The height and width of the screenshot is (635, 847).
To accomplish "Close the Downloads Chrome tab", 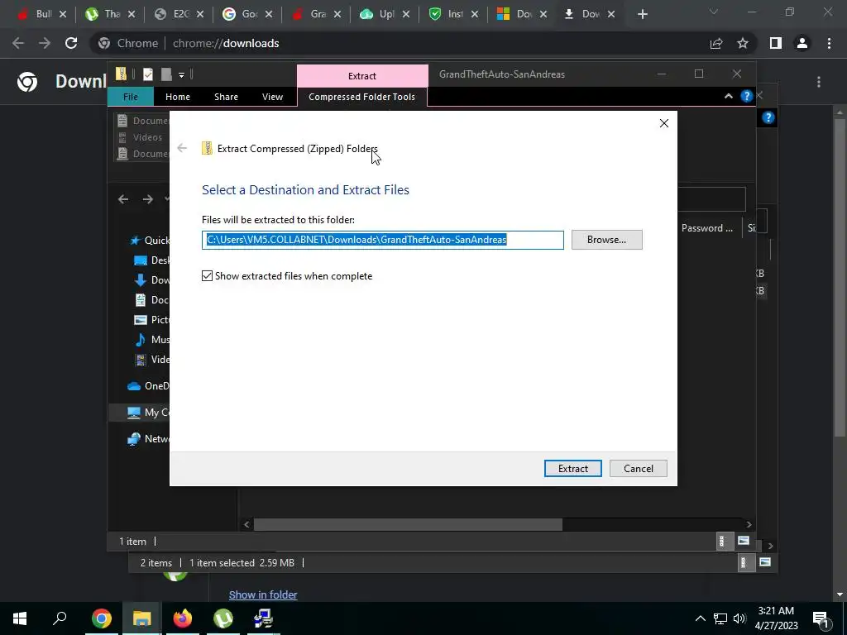I will point(611,14).
